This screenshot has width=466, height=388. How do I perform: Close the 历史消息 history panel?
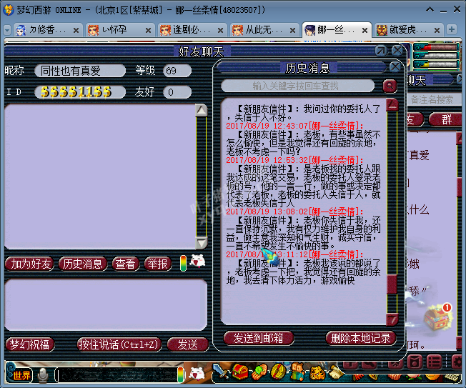click(x=395, y=67)
